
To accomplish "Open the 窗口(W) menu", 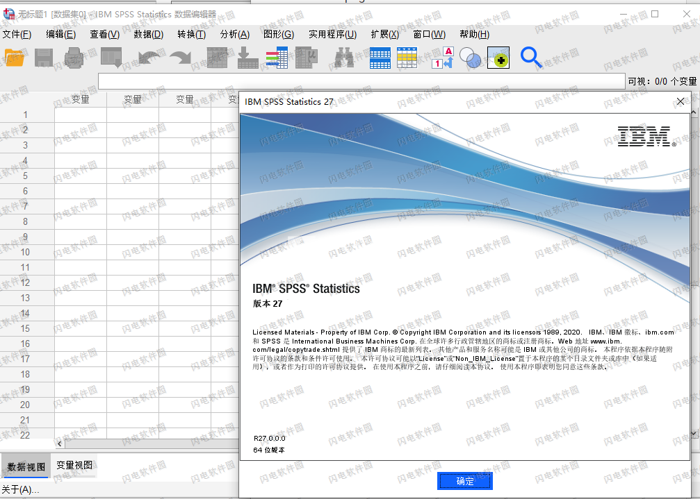I will click(429, 34).
